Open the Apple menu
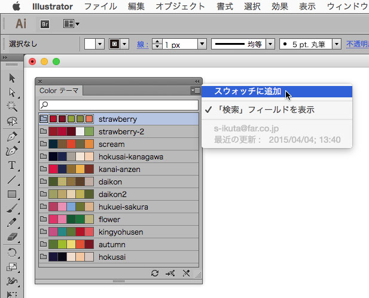Screen dimensions: 369x298 [16, 7]
